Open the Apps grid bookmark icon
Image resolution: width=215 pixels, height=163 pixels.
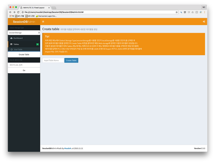pos(10,16)
